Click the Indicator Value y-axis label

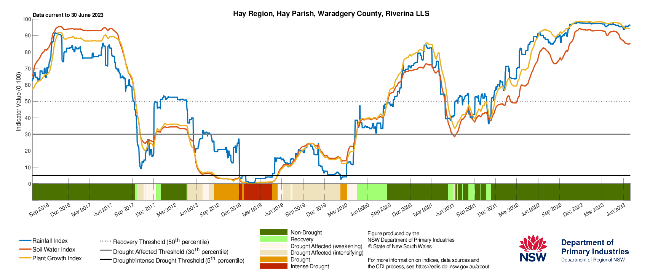coord(18,101)
